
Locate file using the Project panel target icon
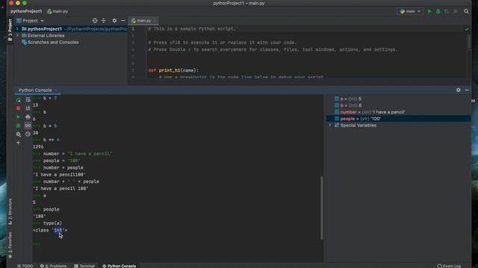95,21
